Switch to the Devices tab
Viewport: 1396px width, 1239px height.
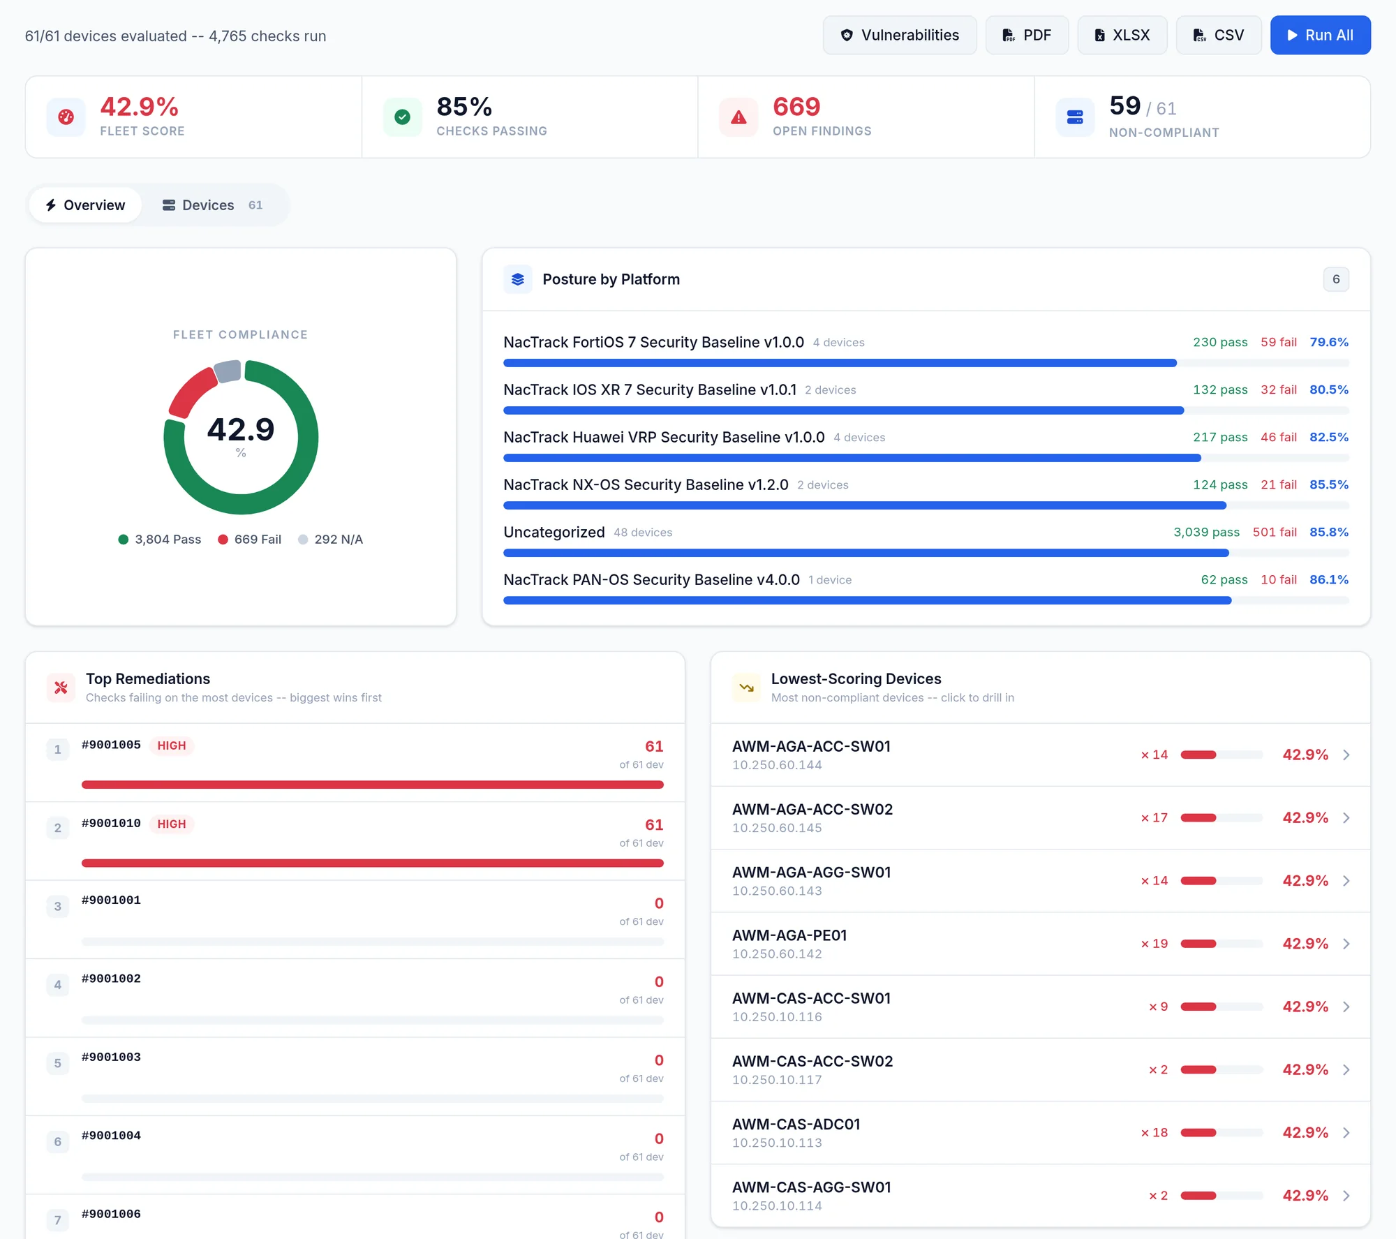point(213,205)
